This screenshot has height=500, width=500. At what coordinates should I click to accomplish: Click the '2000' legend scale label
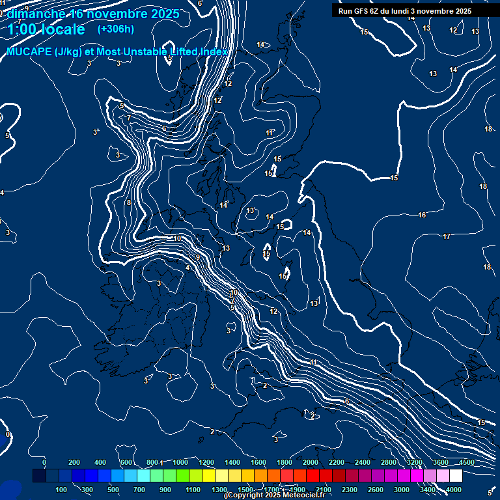pyautogui.click(x=311, y=462)
